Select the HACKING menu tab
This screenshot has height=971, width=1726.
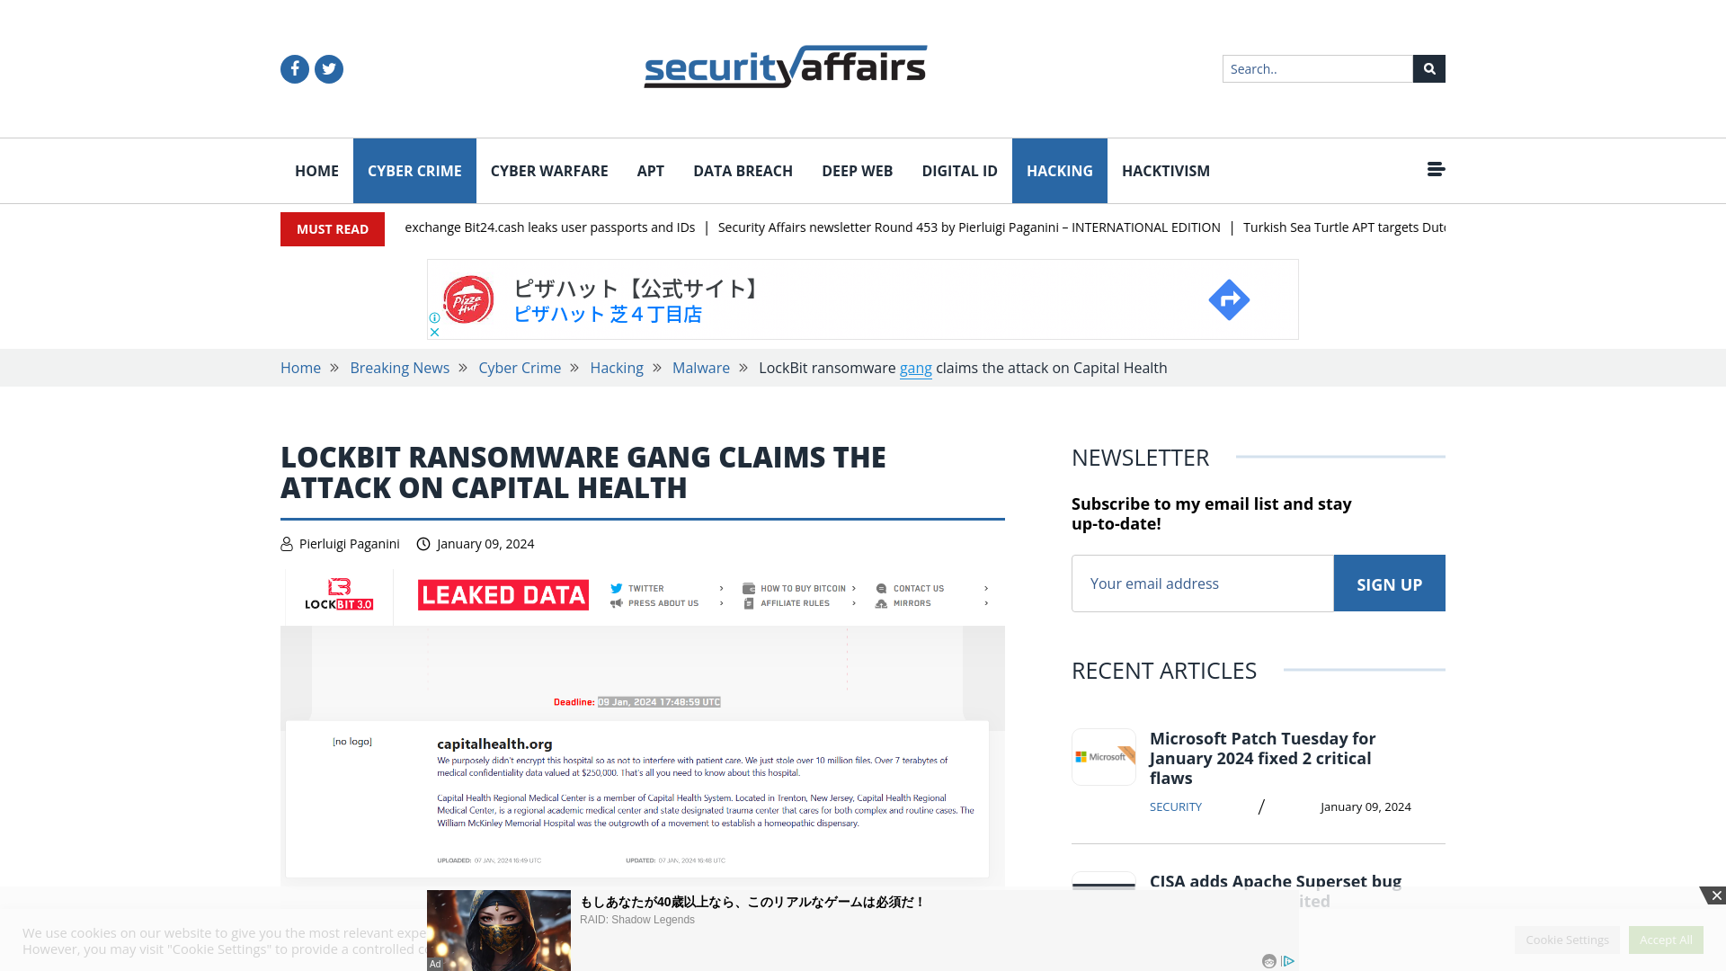(1060, 171)
